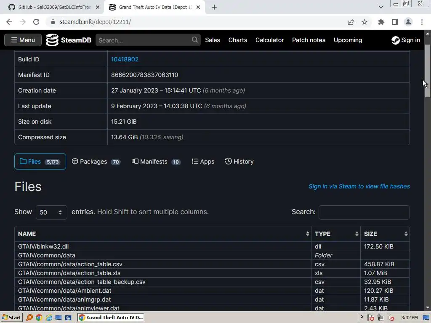Open the Sales page
Image resolution: width=431 pixels, height=323 pixels.
pos(213,40)
